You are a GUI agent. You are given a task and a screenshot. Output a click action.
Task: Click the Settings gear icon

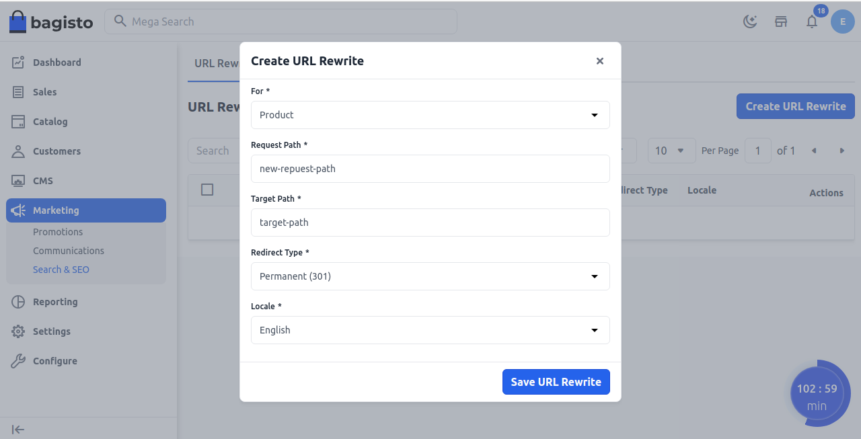(17, 331)
